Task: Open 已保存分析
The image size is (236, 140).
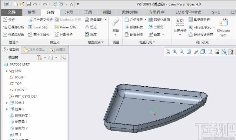Action: 13,27
